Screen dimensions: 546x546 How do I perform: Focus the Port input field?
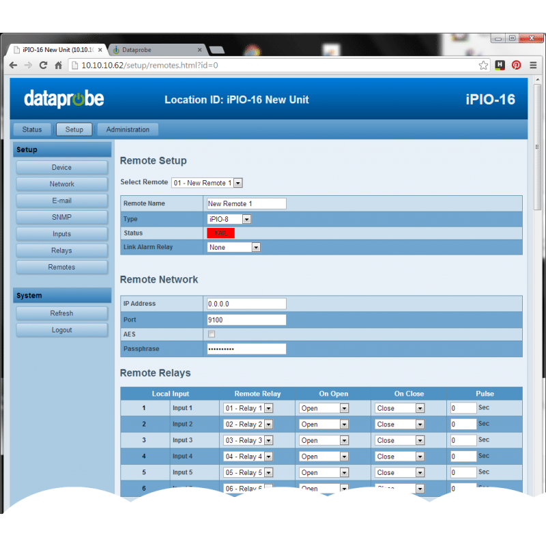(x=246, y=319)
